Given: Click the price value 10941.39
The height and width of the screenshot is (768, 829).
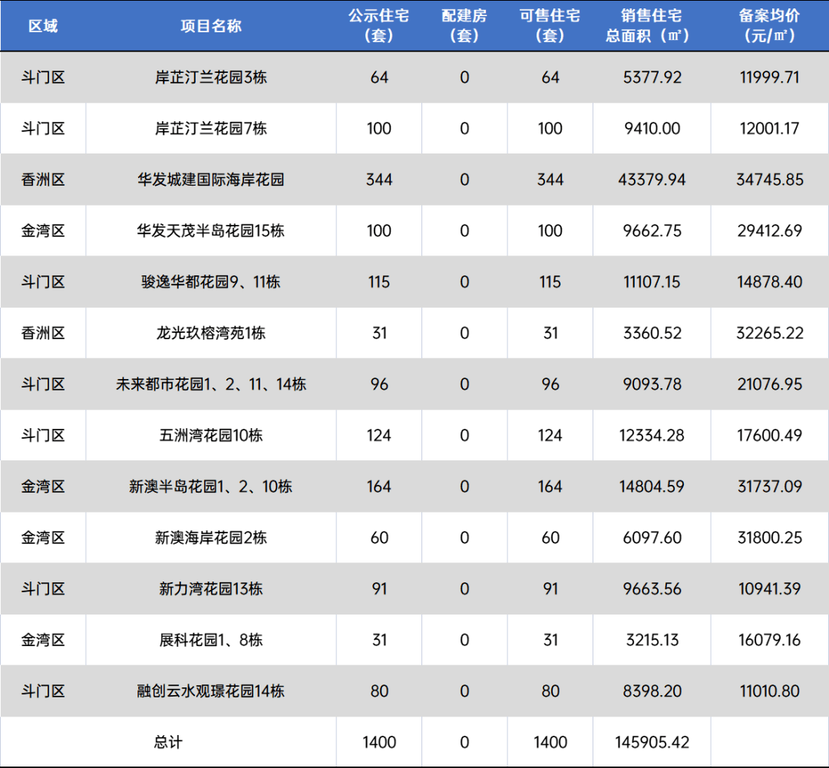Looking at the screenshot, I should tap(769, 588).
